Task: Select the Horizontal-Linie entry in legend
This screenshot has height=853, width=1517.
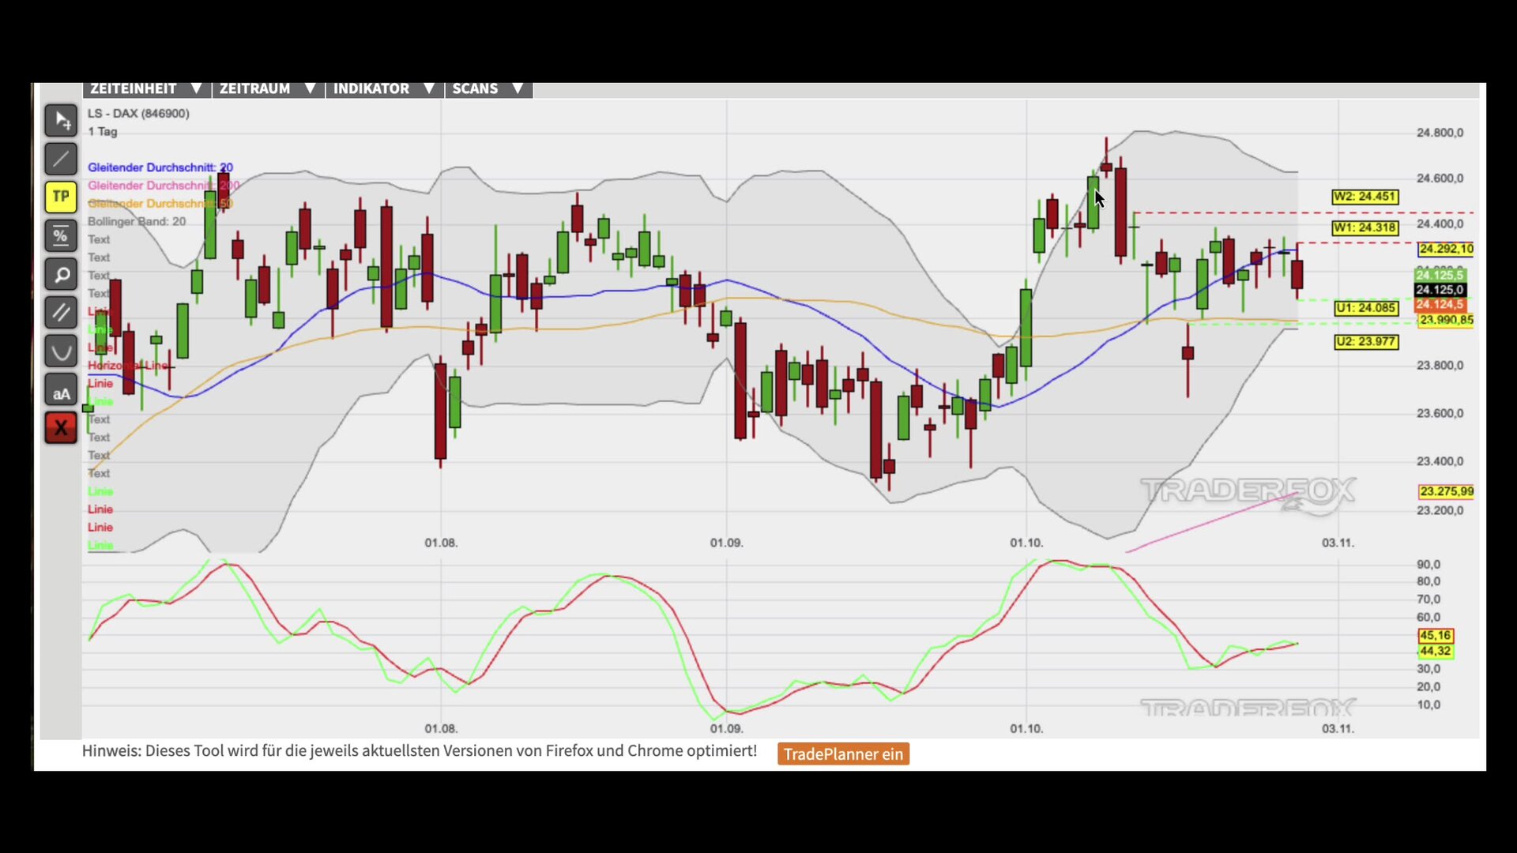Action: (126, 366)
